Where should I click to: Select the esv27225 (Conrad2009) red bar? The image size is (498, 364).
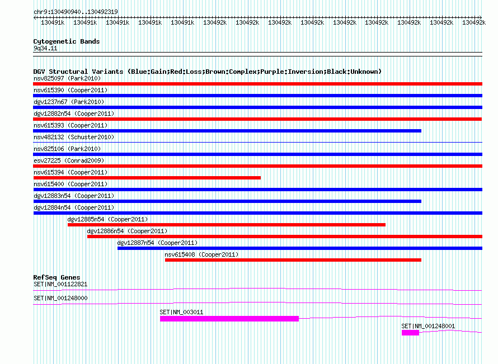pyautogui.click(x=257, y=166)
